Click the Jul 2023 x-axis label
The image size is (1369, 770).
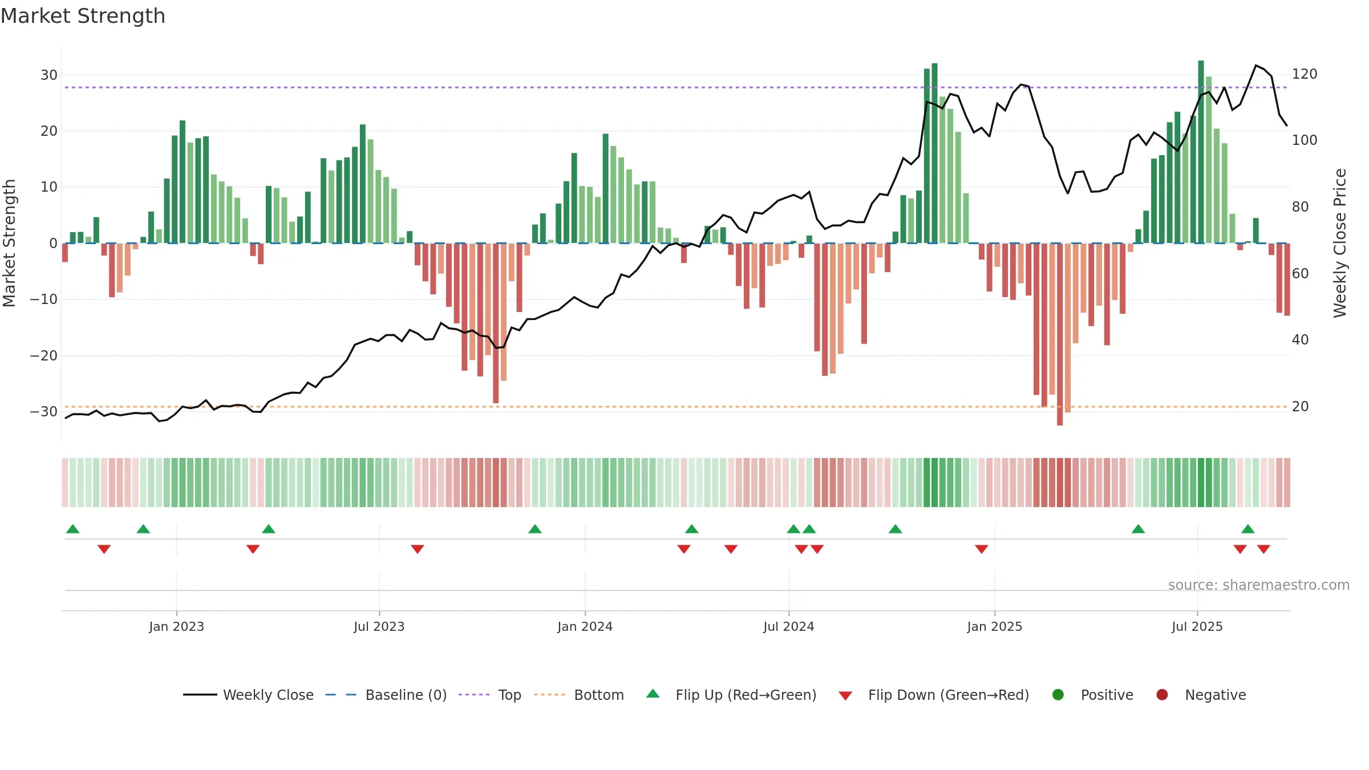[x=379, y=627]
